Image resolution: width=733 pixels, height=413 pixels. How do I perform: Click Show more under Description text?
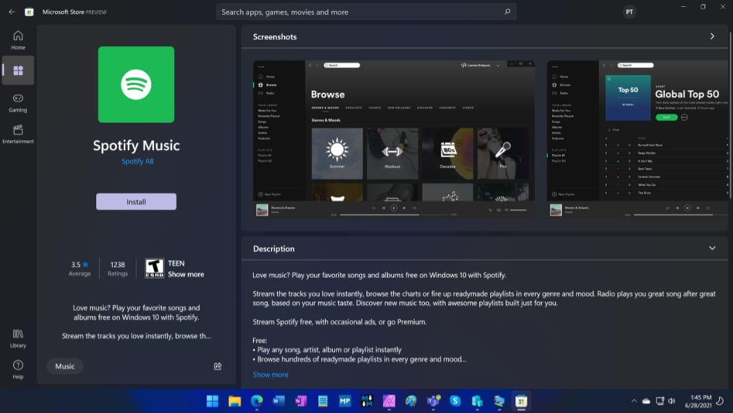pyautogui.click(x=270, y=374)
